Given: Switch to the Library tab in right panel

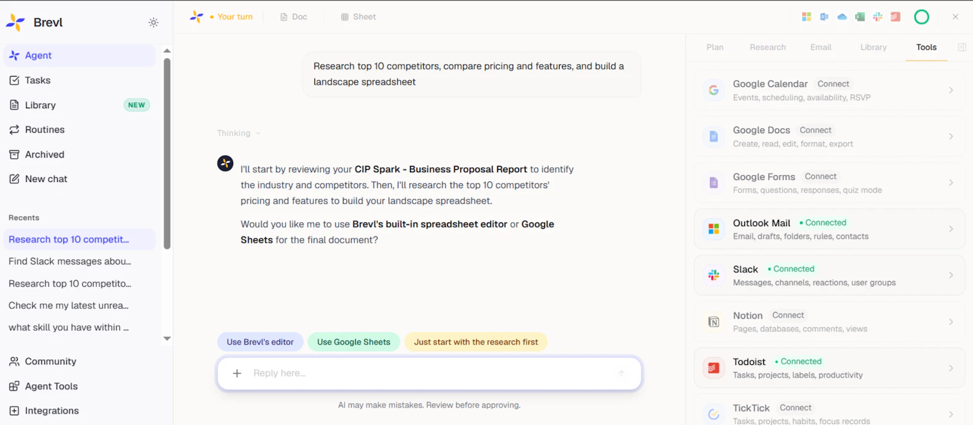Looking at the screenshot, I should coord(873,47).
